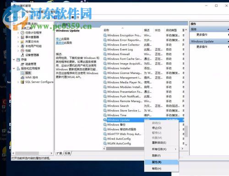Expand the 任务计划程序 tree node arrow

(x=18, y=32)
